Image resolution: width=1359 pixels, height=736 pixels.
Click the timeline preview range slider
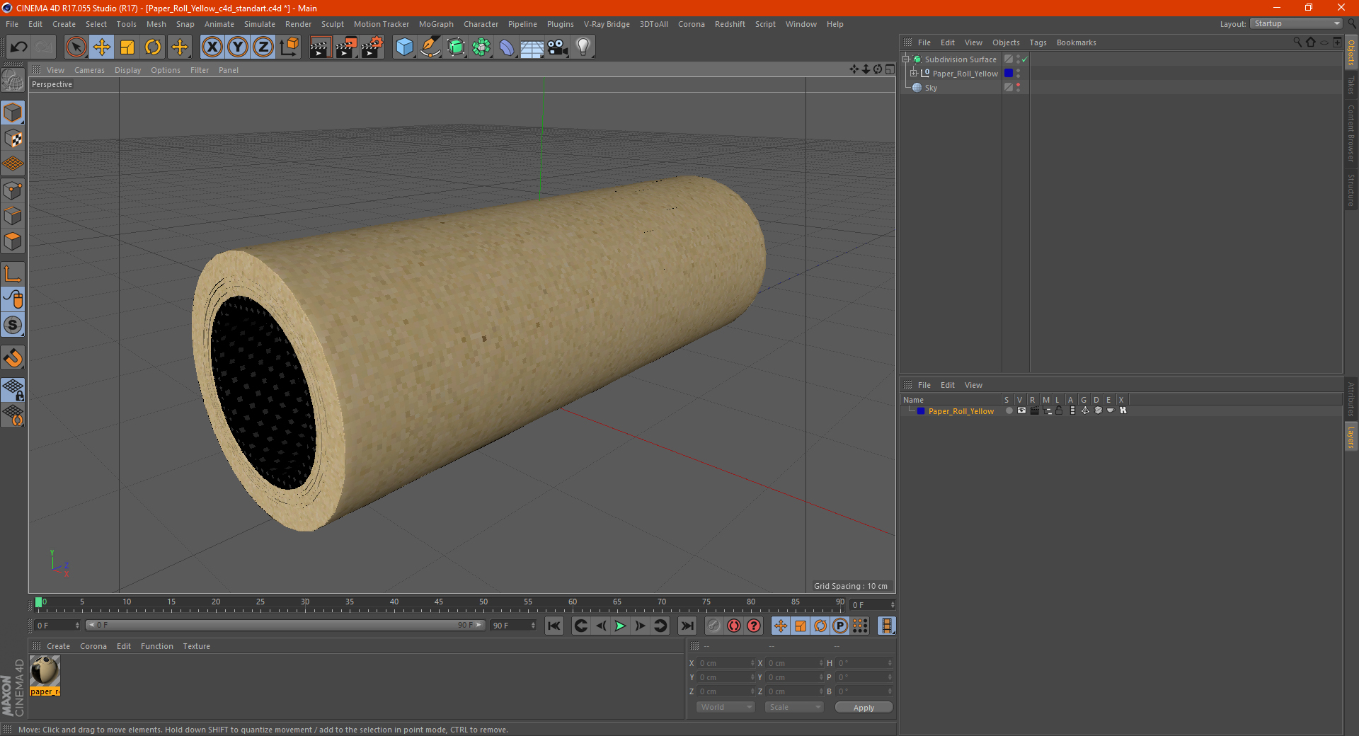(285, 625)
